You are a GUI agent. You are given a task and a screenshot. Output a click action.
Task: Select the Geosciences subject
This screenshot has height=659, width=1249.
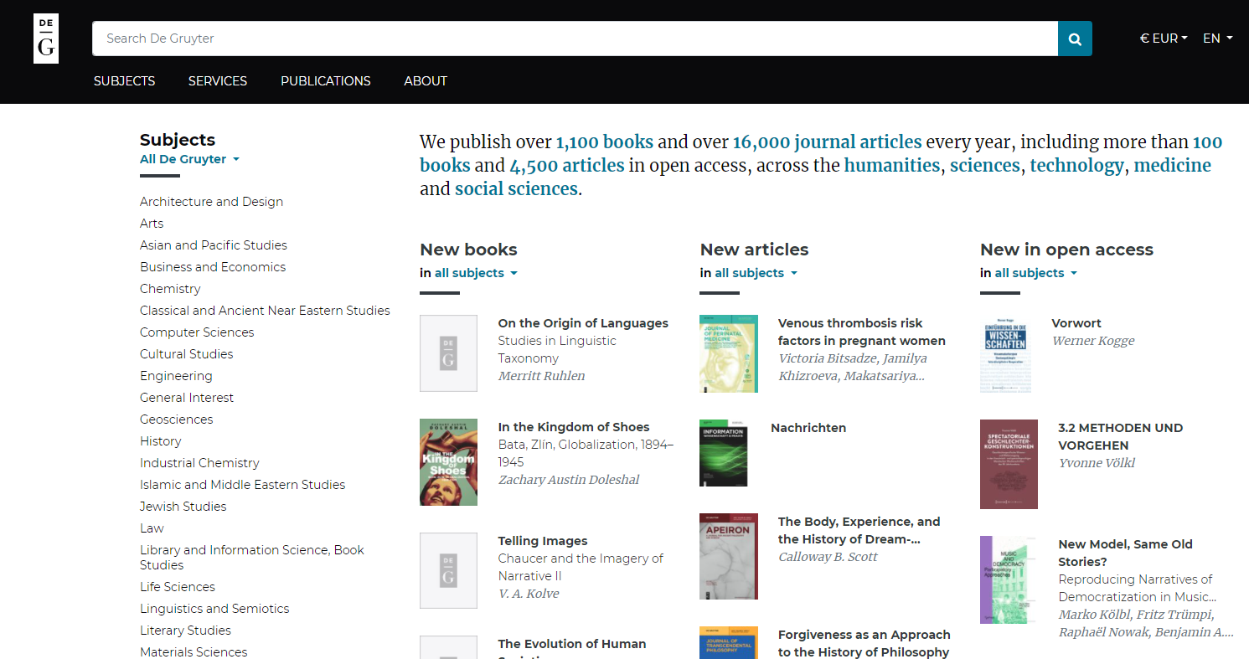click(176, 420)
